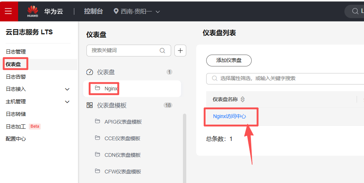Screen dimensions: 364x183
Task: Select 日志管理 in the sidebar
Action: (x=16, y=52)
